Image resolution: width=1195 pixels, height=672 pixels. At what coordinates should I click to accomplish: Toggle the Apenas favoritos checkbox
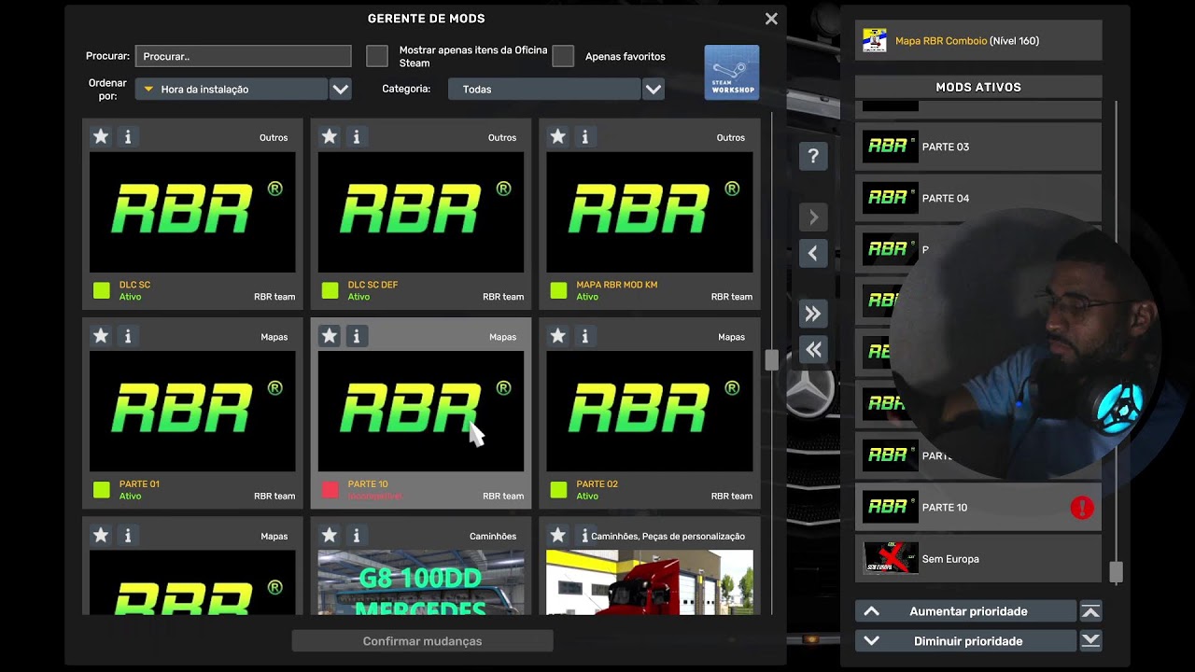click(x=563, y=56)
